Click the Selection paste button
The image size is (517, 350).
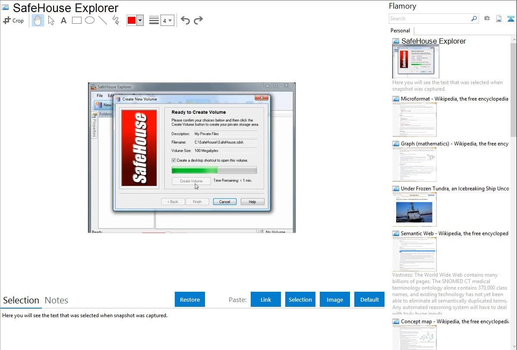coord(300,299)
